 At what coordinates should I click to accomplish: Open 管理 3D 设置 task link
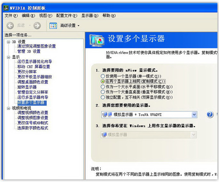[x=29, y=51]
